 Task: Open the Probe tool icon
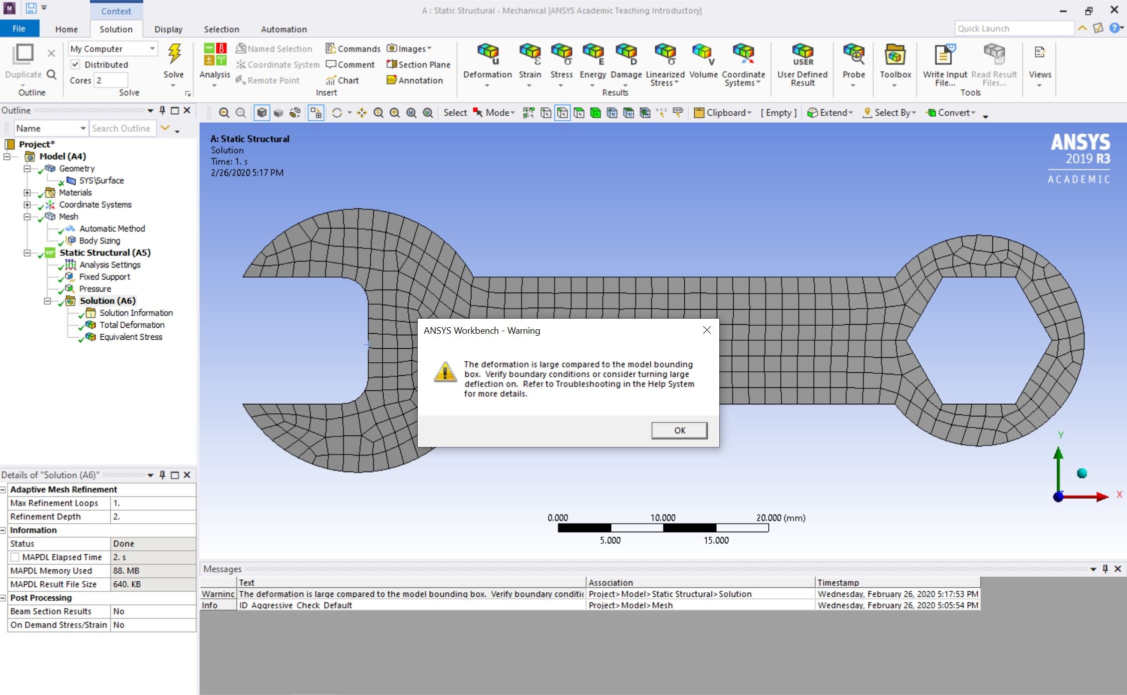pyautogui.click(x=854, y=54)
